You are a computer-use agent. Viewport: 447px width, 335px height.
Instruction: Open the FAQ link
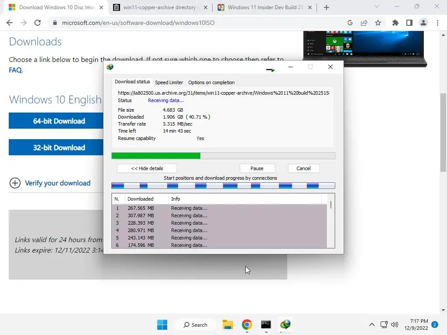(15, 70)
